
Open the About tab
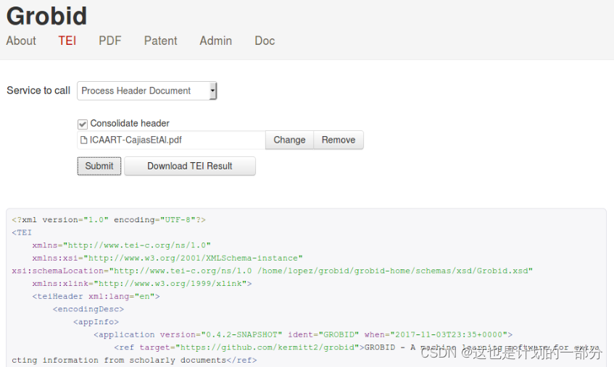[x=21, y=41]
